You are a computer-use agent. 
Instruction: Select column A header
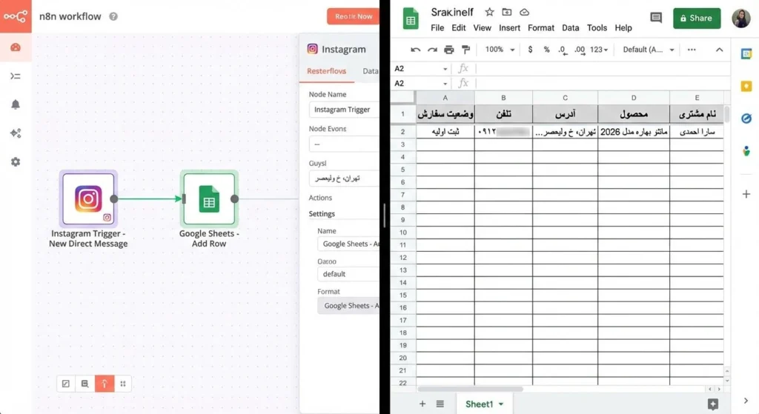(x=445, y=98)
